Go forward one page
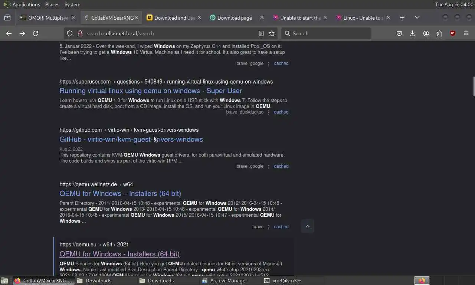475x285 pixels. [22, 33]
